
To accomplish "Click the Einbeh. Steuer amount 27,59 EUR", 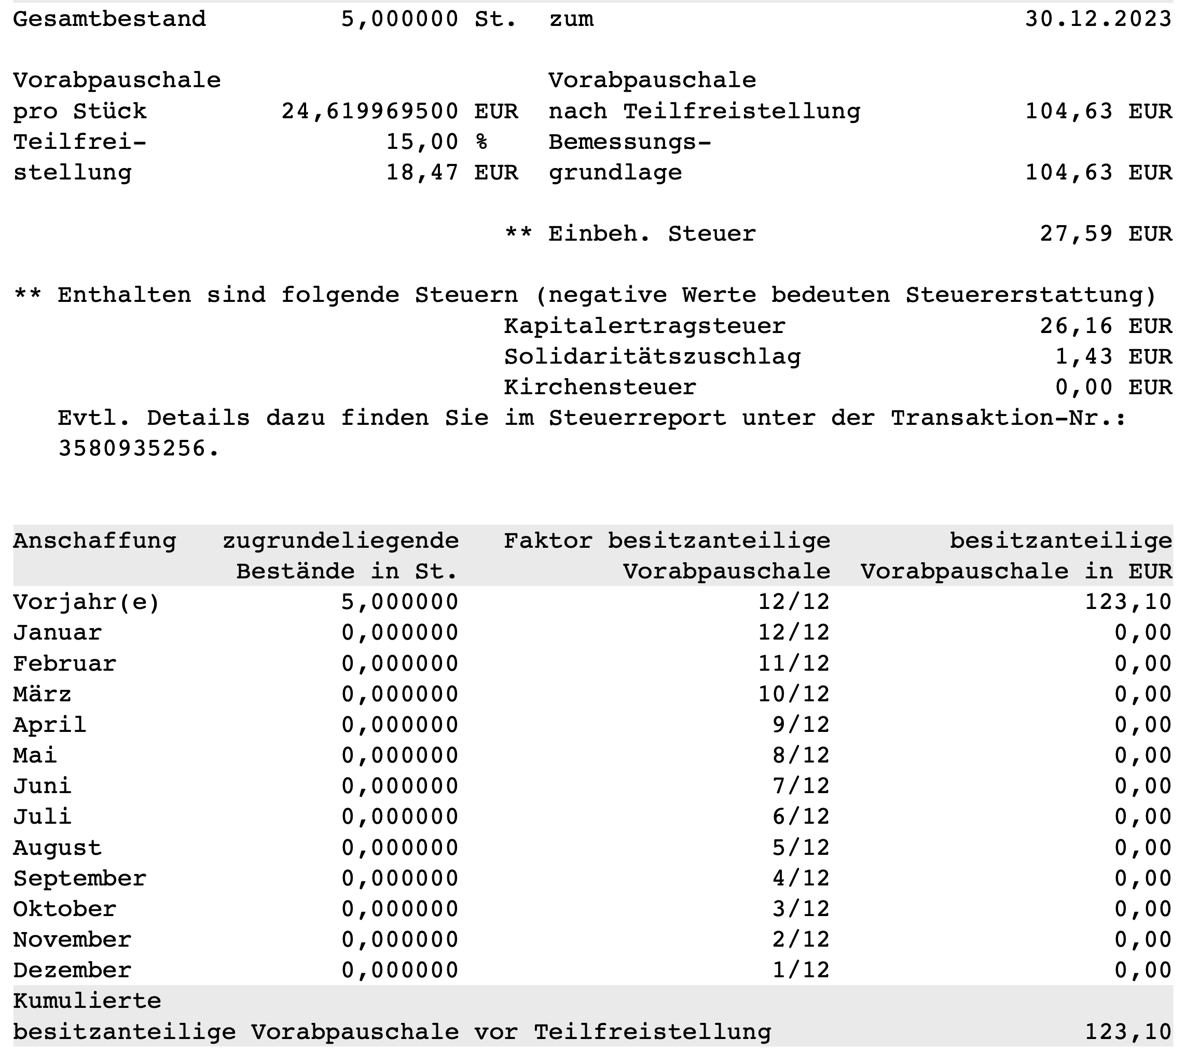I will tap(1106, 234).
